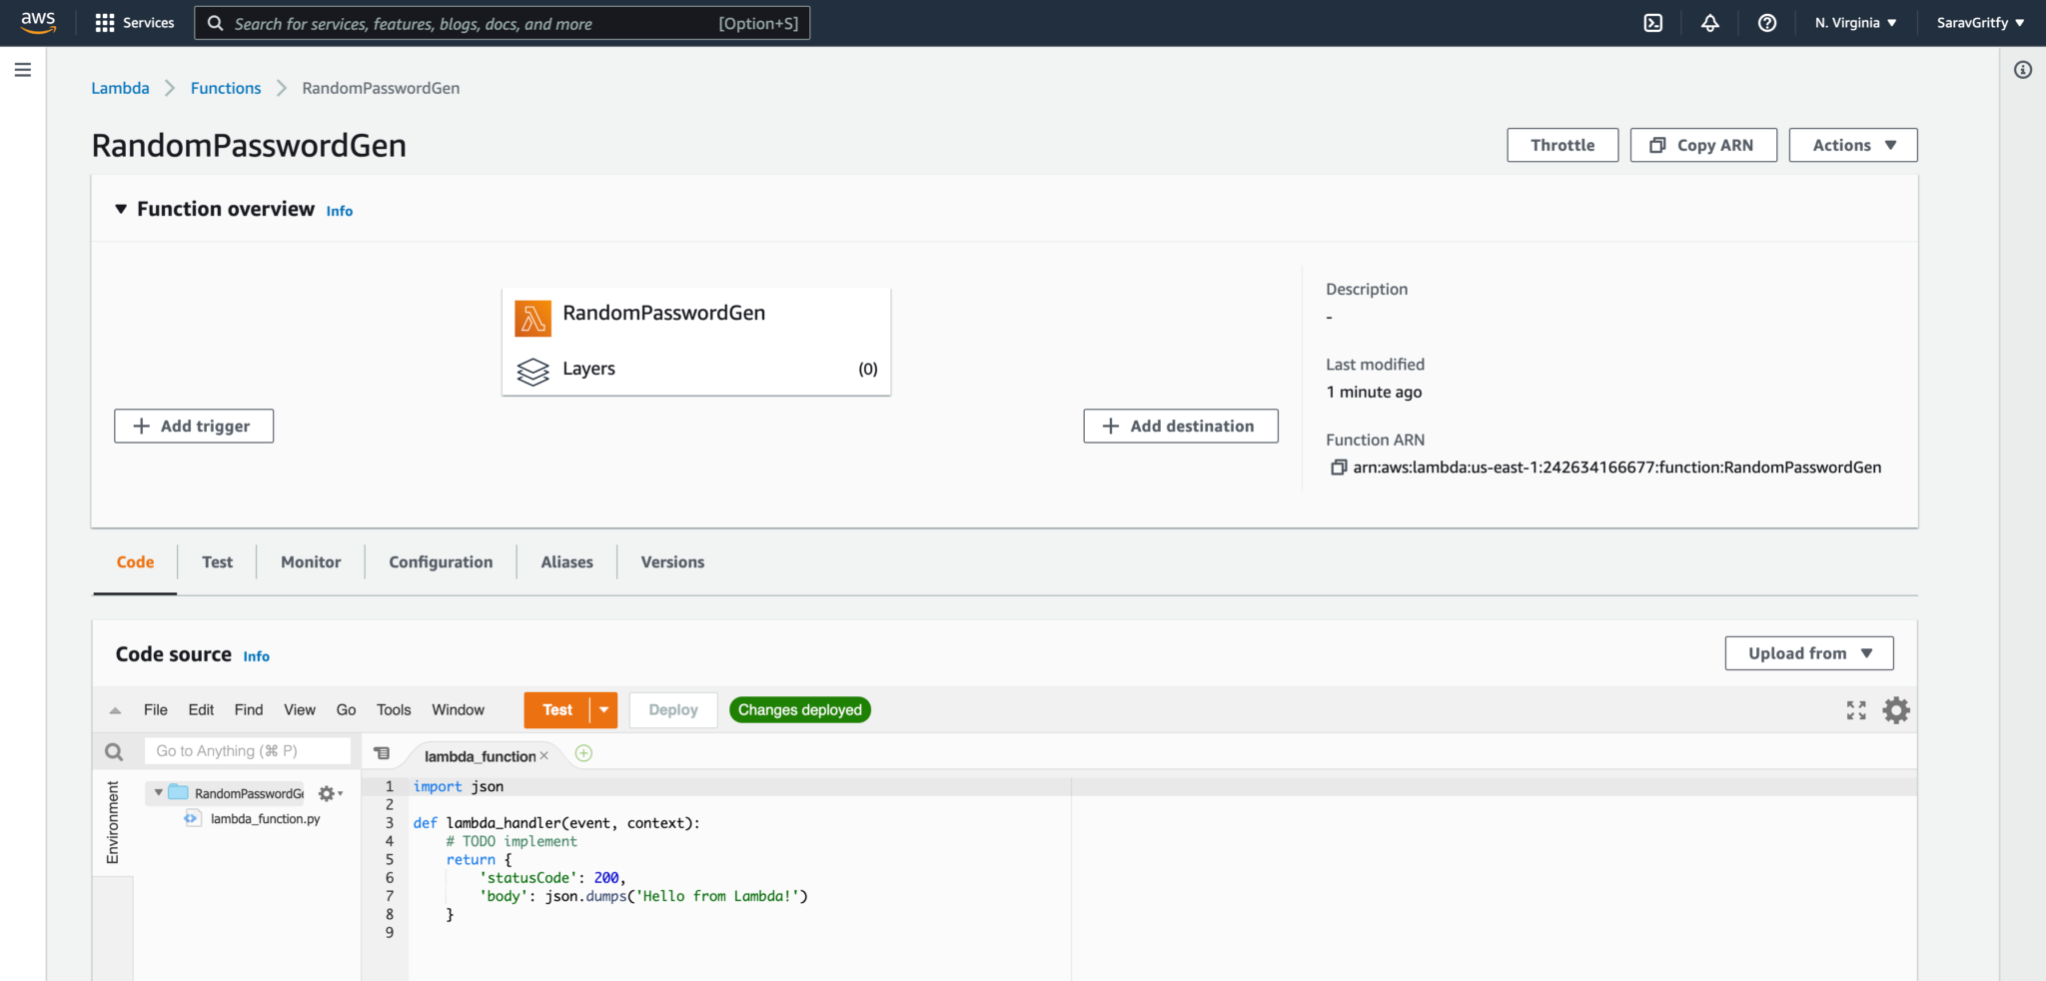Navigate to Functions via the breadcrumb link
2046x981 pixels.
pos(225,88)
